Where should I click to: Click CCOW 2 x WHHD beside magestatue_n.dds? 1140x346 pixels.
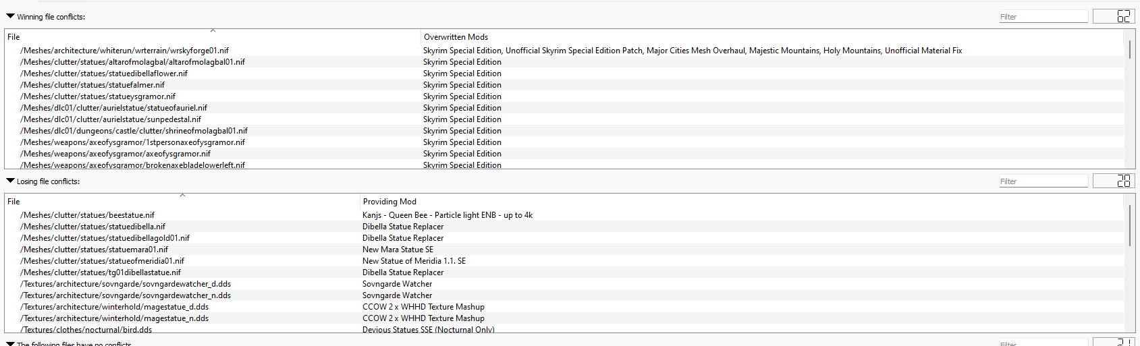click(423, 318)
